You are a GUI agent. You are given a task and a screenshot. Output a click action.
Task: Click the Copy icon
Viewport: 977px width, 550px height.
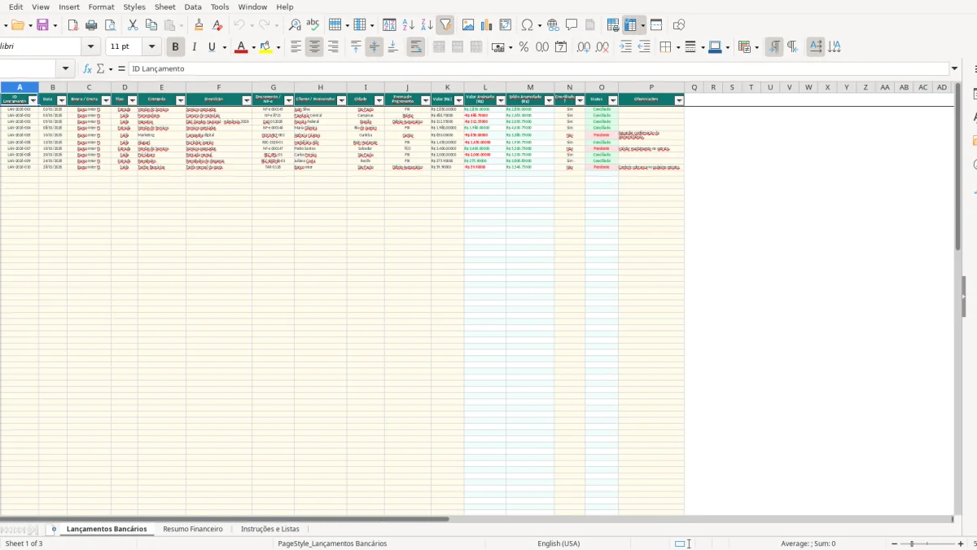tap(151, 25)
